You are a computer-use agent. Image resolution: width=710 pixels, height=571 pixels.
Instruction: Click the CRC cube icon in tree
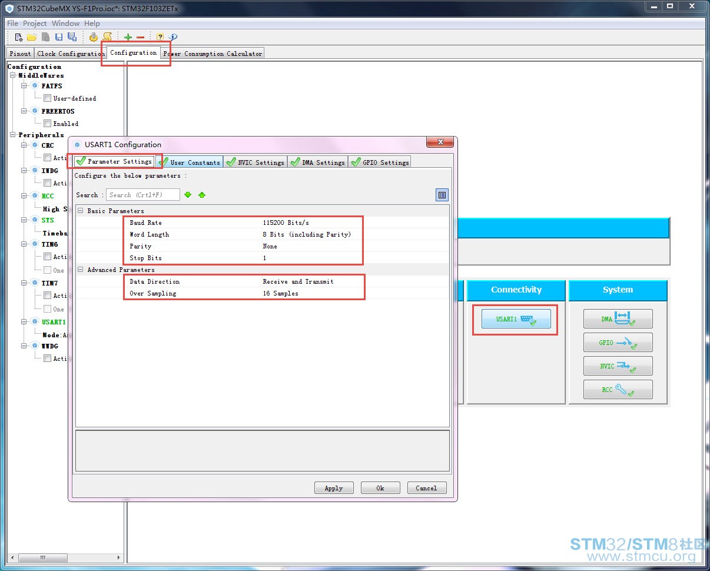(35, 145)
